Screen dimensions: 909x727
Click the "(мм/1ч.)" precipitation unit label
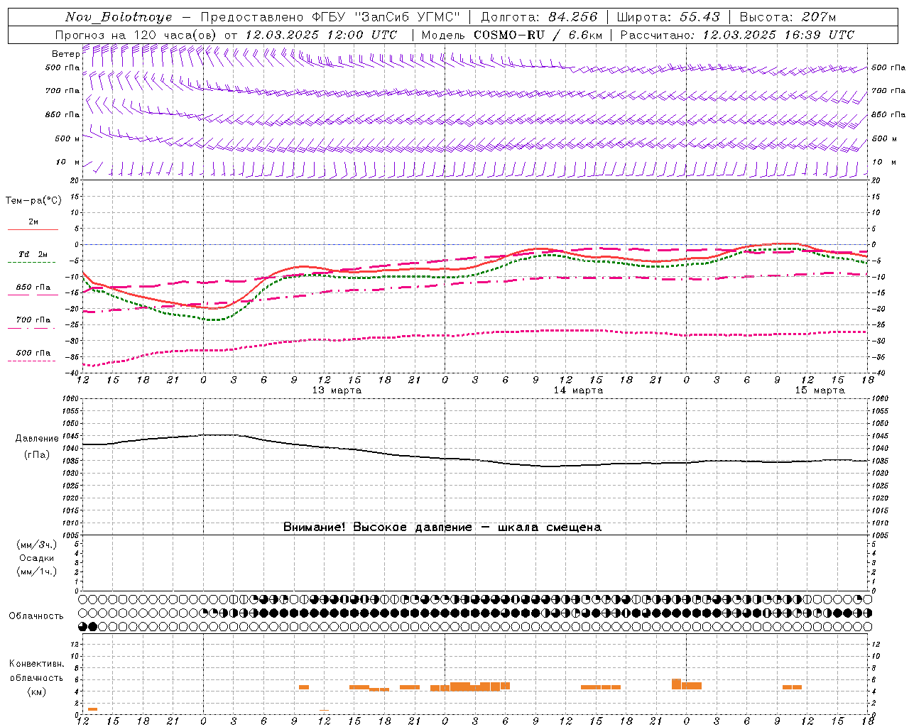pyautogui.click(x=37, y=572)
